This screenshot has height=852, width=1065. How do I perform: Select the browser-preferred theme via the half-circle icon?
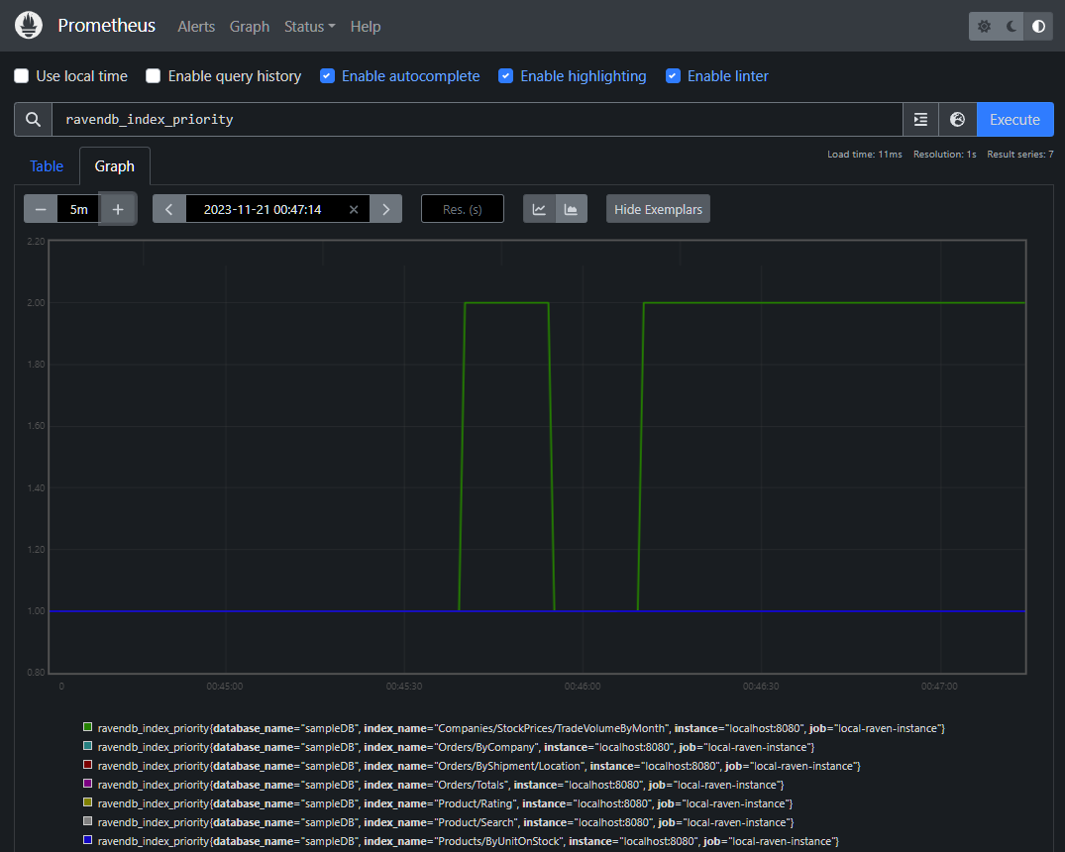[1038, 27]
